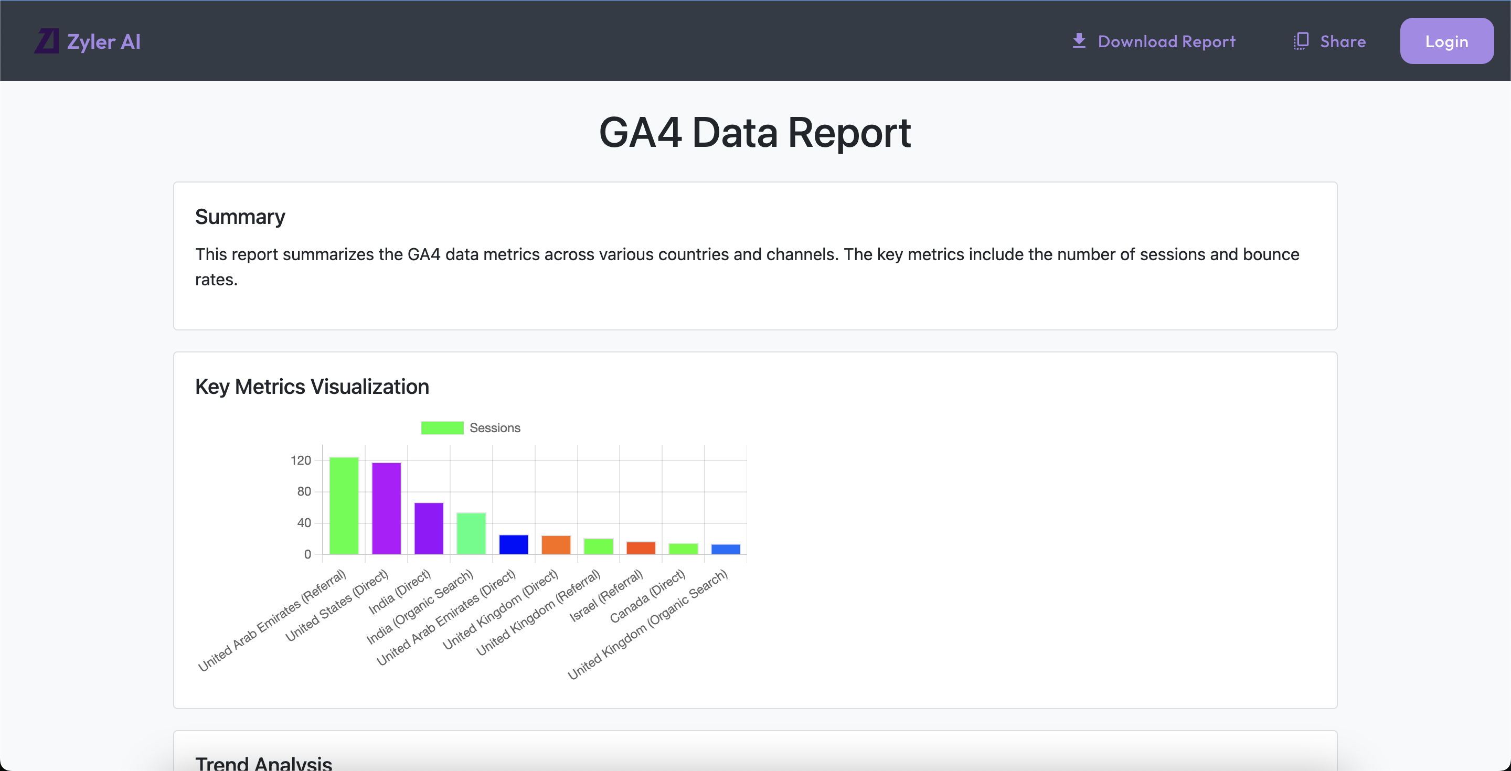Click the United Arab Emirates Referral bar
Screen dimensions: 1511x771
point(344,506)
